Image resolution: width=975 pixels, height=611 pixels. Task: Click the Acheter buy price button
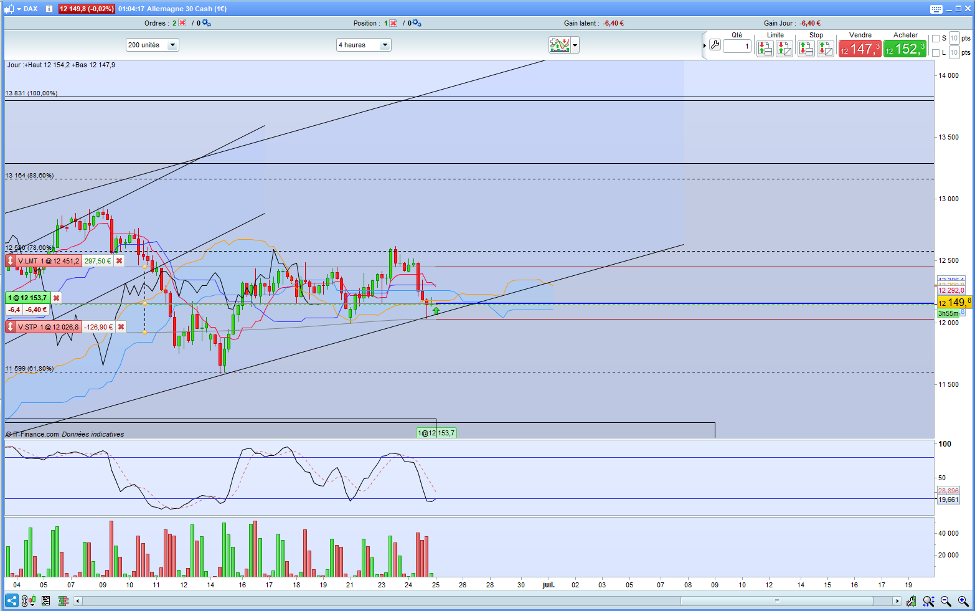point(905,49)
